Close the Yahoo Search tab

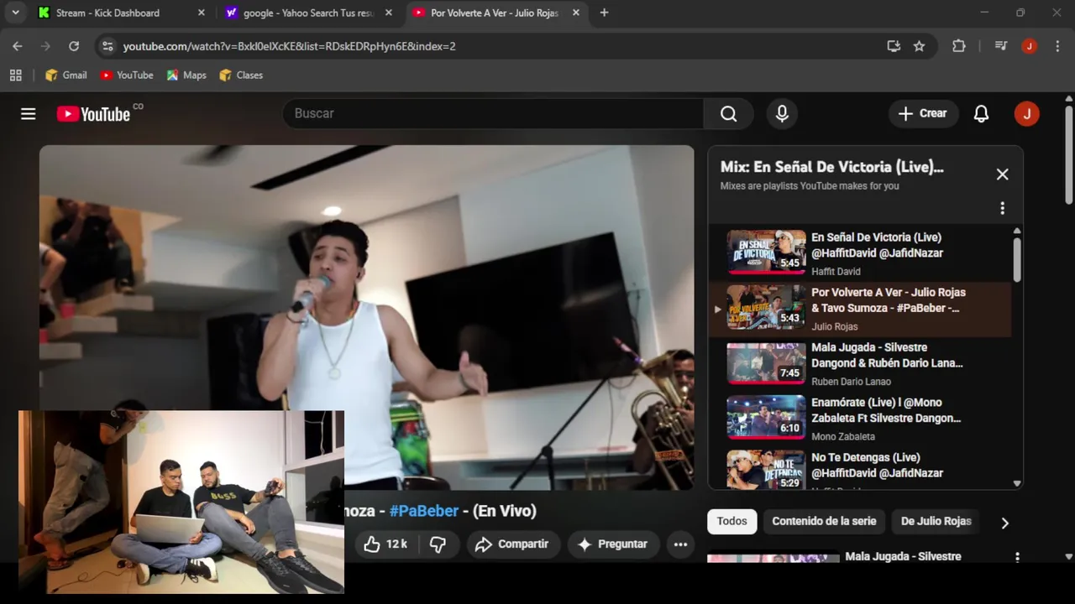(x=388, y=13)
